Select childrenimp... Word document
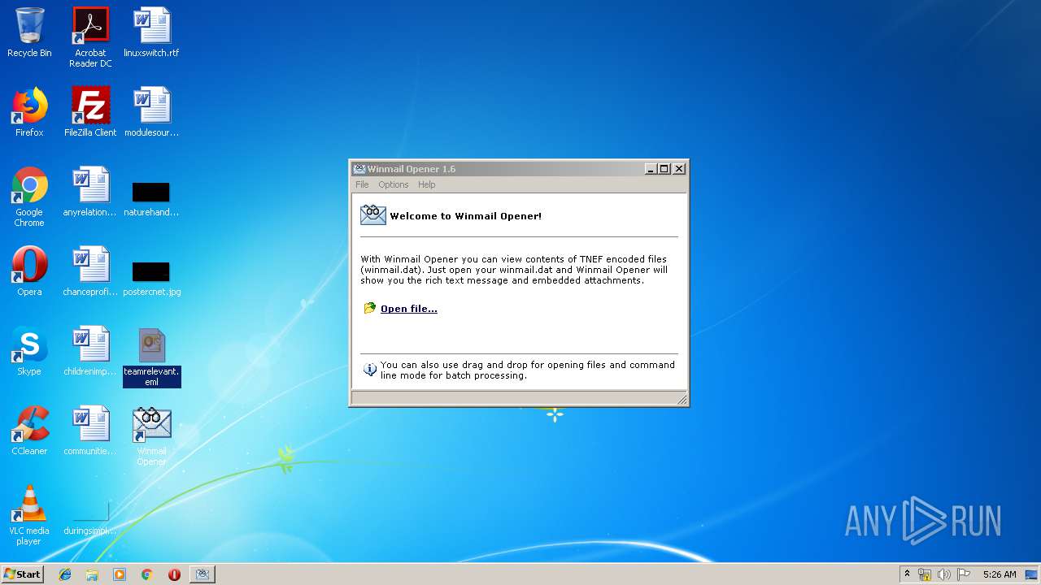 (90, 351)
